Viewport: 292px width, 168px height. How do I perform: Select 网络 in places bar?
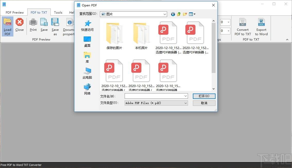87,89
